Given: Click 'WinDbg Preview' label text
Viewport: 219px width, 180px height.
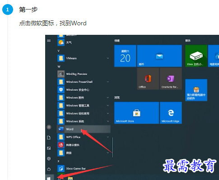Looking at the screenshot, I should (x=77, y=74).
